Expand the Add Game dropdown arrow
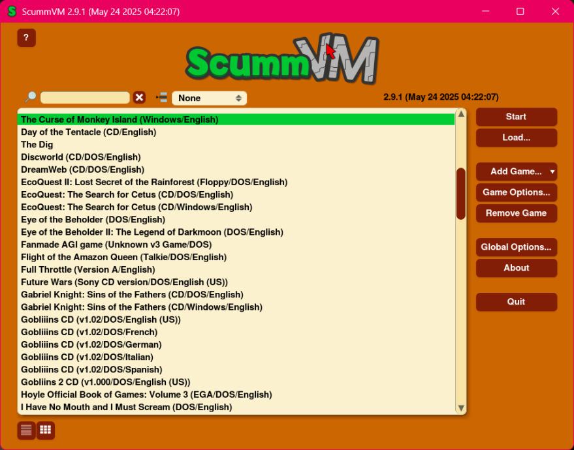 click(552, 172)
